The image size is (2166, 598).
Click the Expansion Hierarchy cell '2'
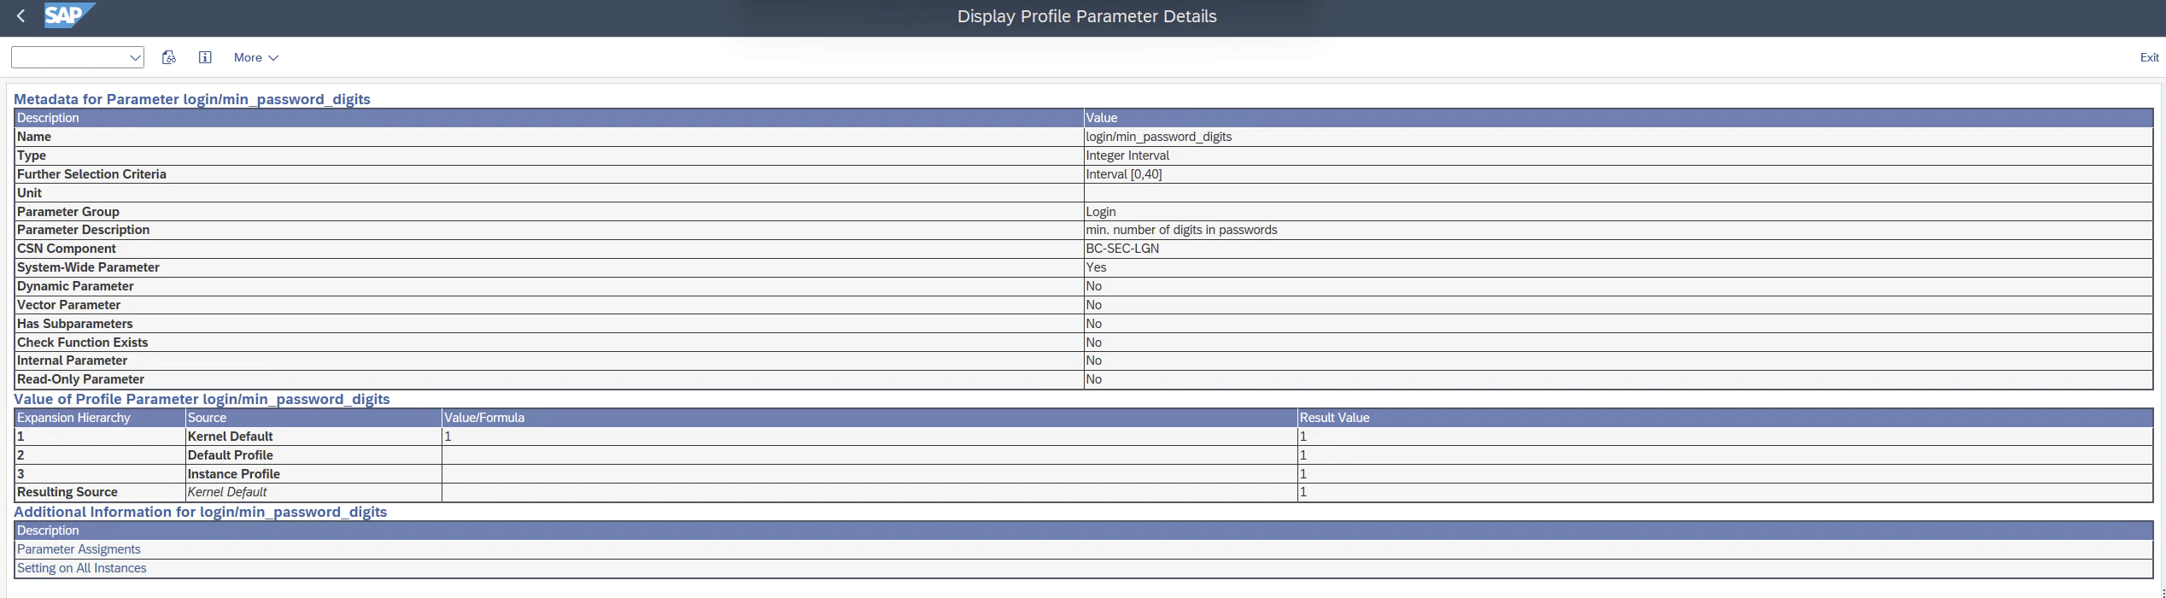pos(100,455)
